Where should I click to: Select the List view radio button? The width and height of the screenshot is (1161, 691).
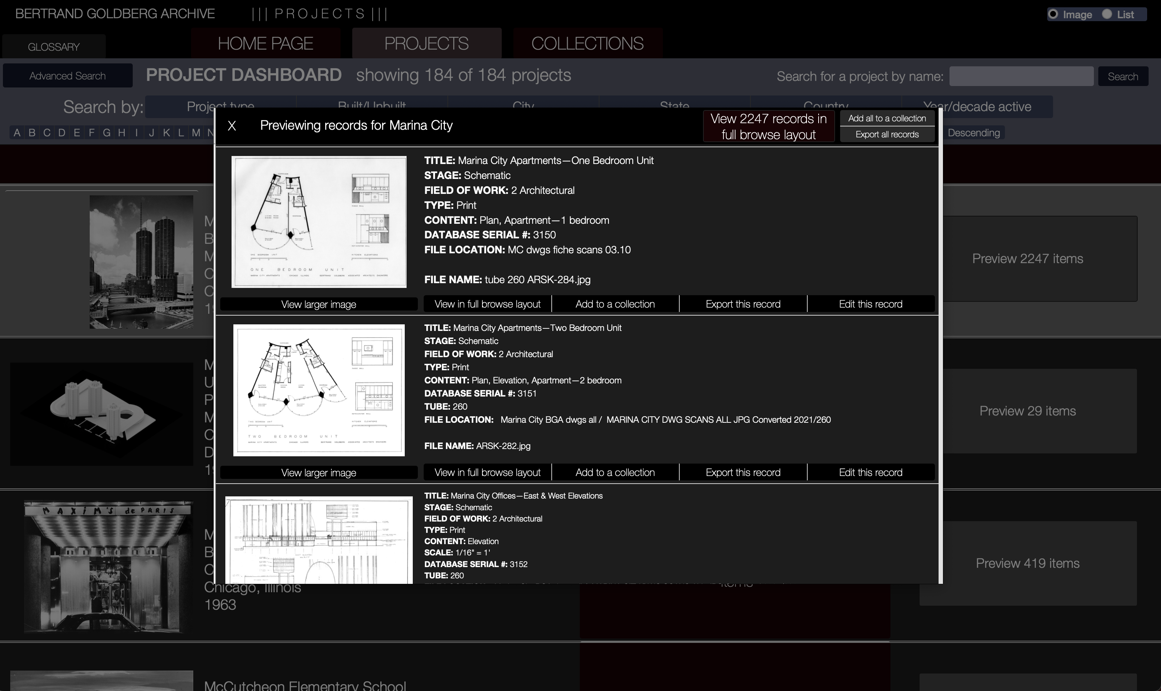tap(1107, 15)
